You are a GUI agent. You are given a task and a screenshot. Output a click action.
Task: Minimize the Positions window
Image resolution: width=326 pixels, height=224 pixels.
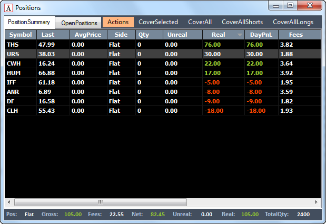pos(276,5)
